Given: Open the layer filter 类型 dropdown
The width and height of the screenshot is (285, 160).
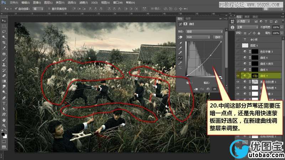Looking at the screenshot, I should pos(243,21).
